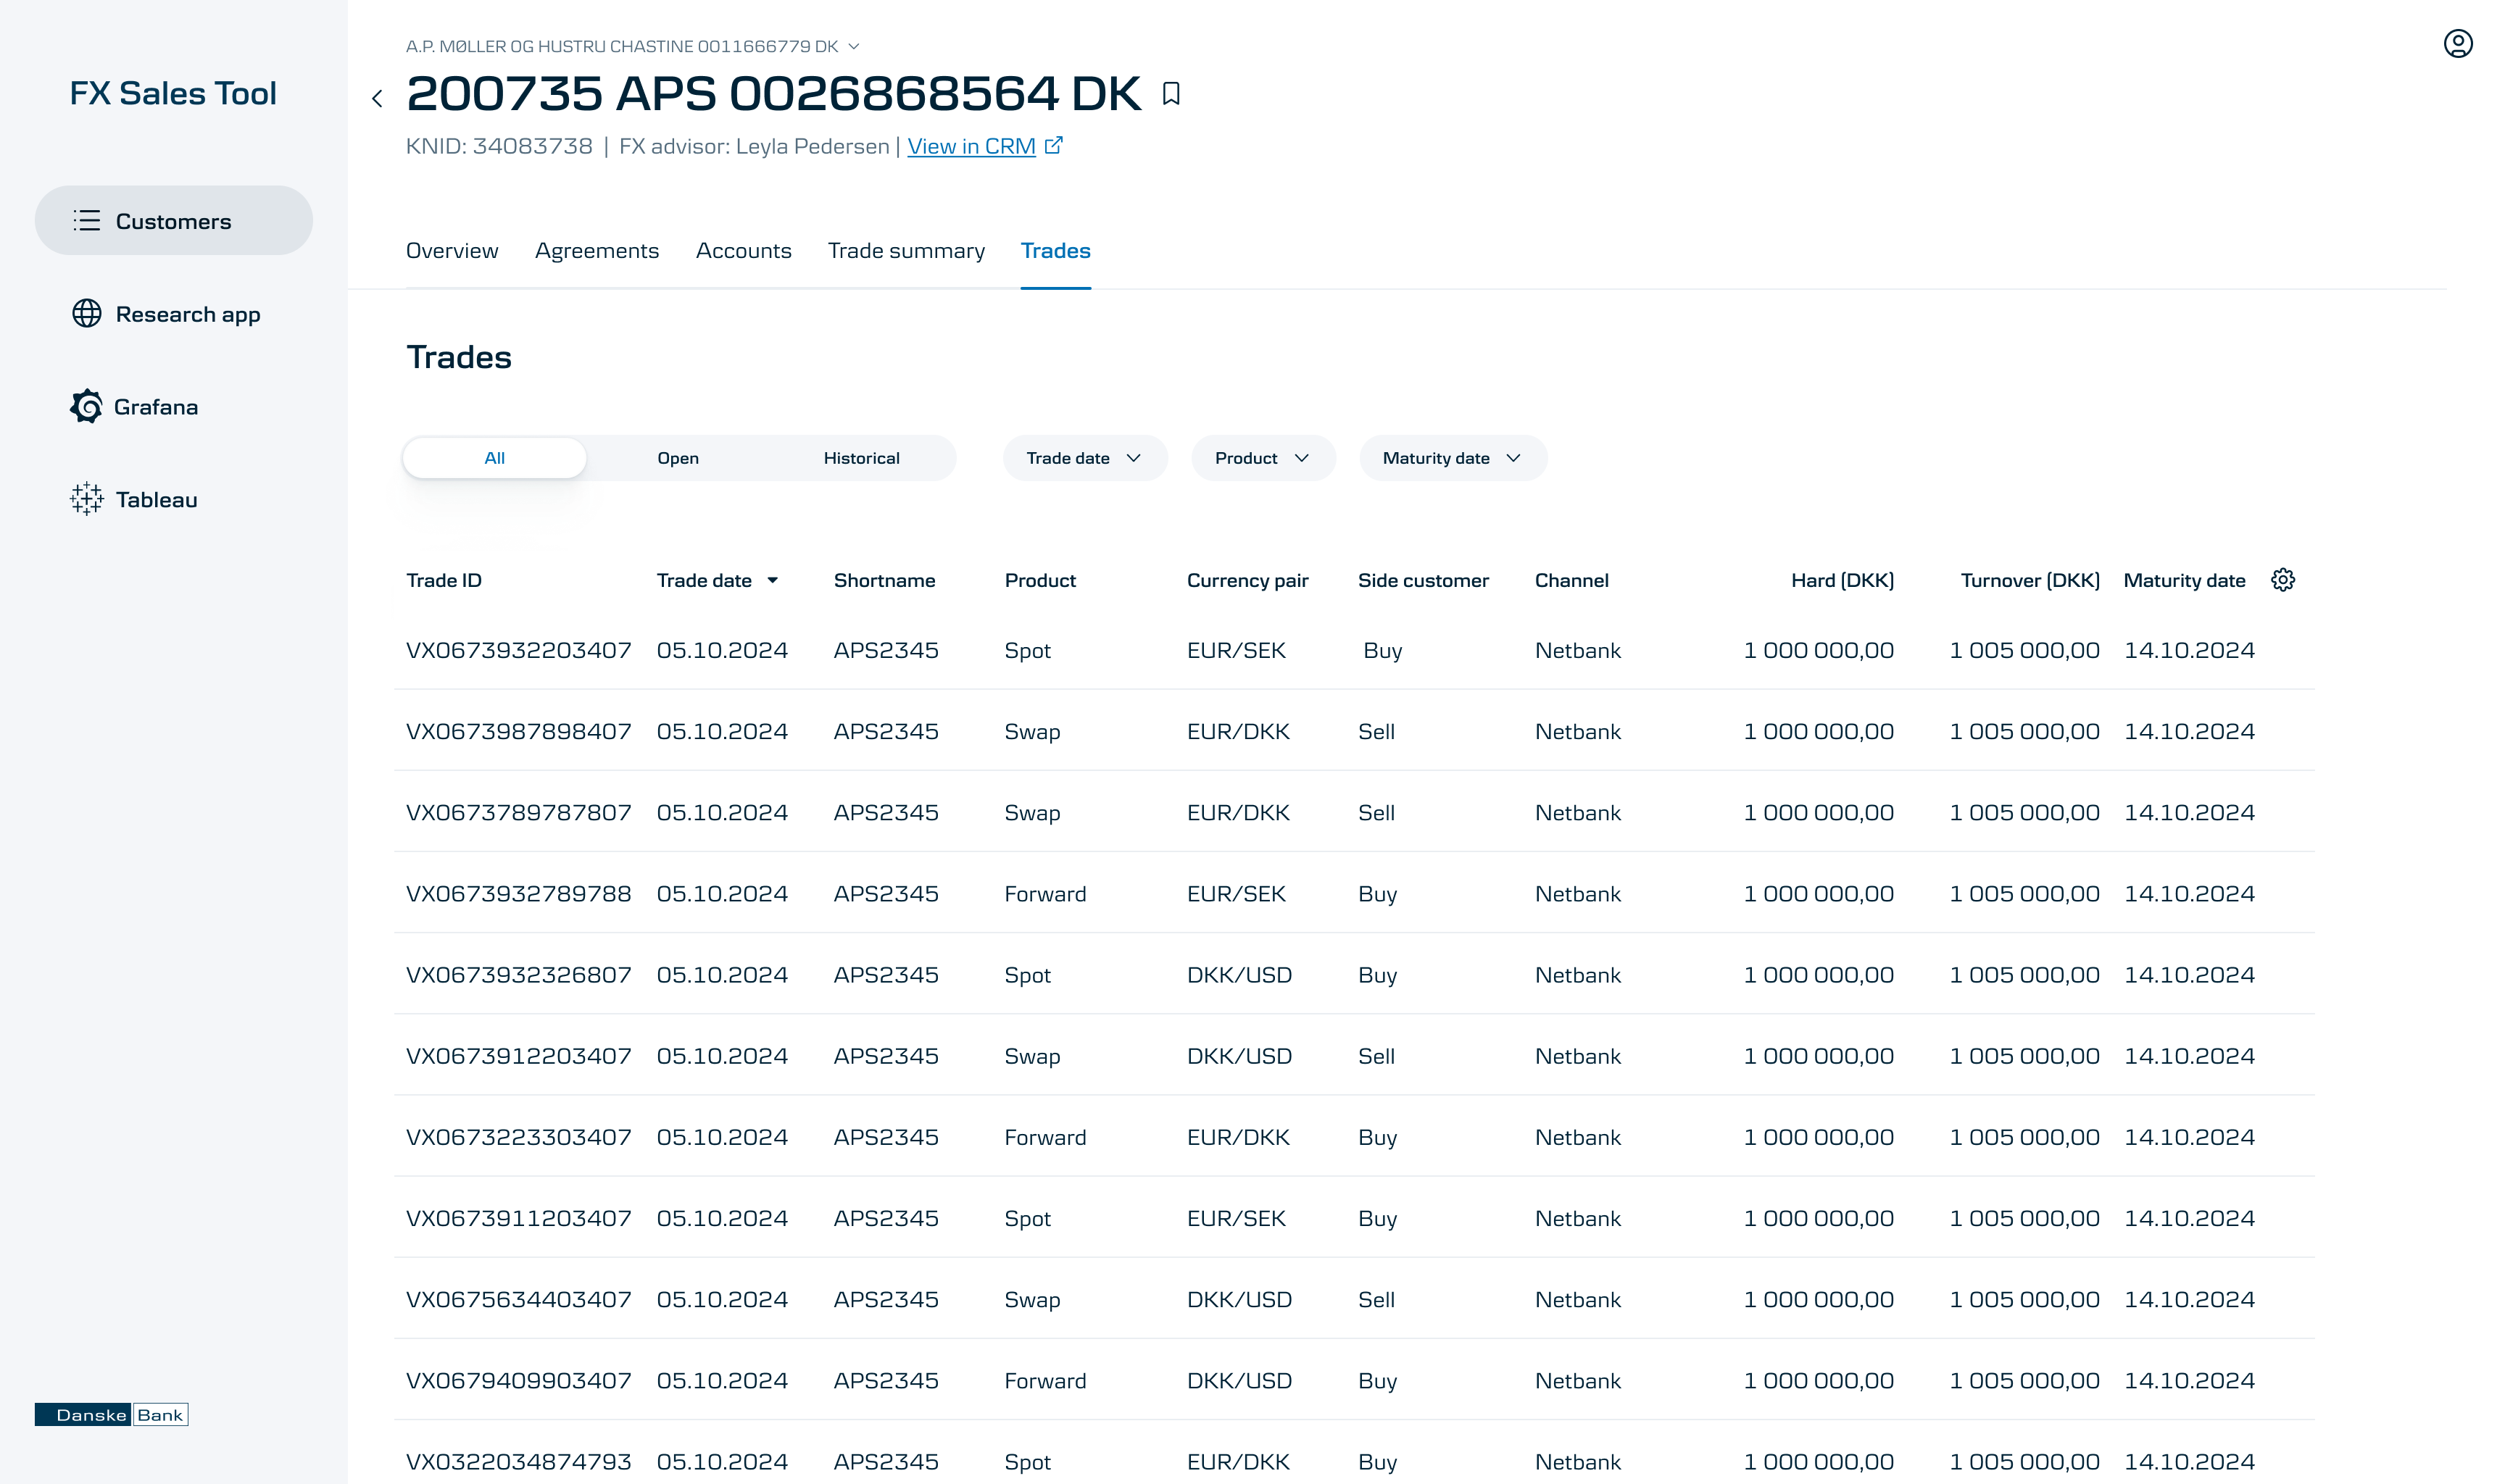Open the Agreements tab
Screen dimensions: 2505x1484
[x=596, y=251]
